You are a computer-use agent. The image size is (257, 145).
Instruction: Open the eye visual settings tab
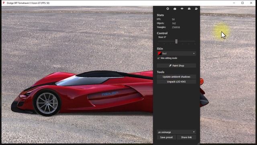pos(182,8)
